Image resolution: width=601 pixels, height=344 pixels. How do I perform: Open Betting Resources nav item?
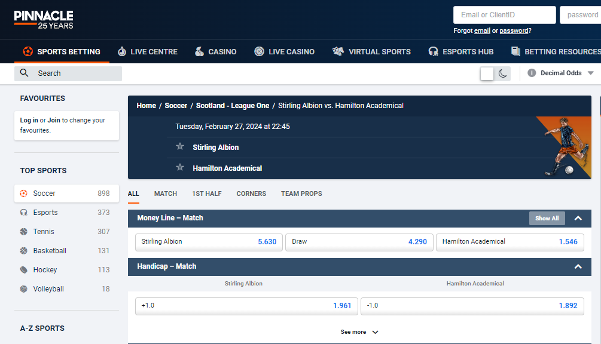pos(556,51)
